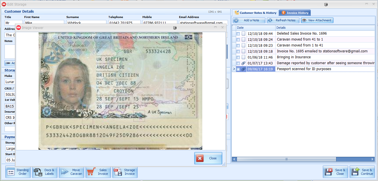Click View Attachment button

tap(317, 20)
